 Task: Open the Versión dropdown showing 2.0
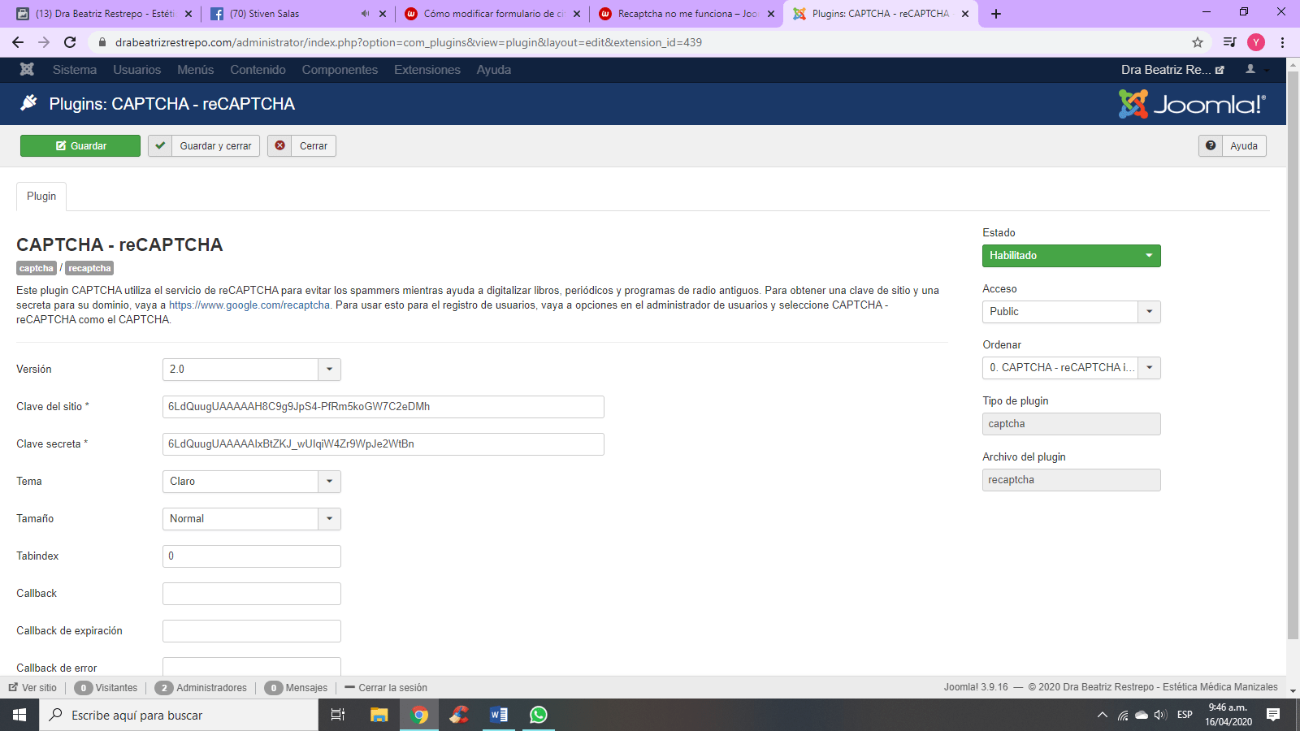[252, 370]
